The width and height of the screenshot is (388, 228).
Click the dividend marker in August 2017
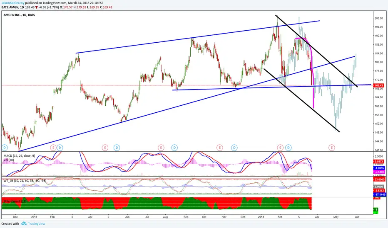click(174, 148)
